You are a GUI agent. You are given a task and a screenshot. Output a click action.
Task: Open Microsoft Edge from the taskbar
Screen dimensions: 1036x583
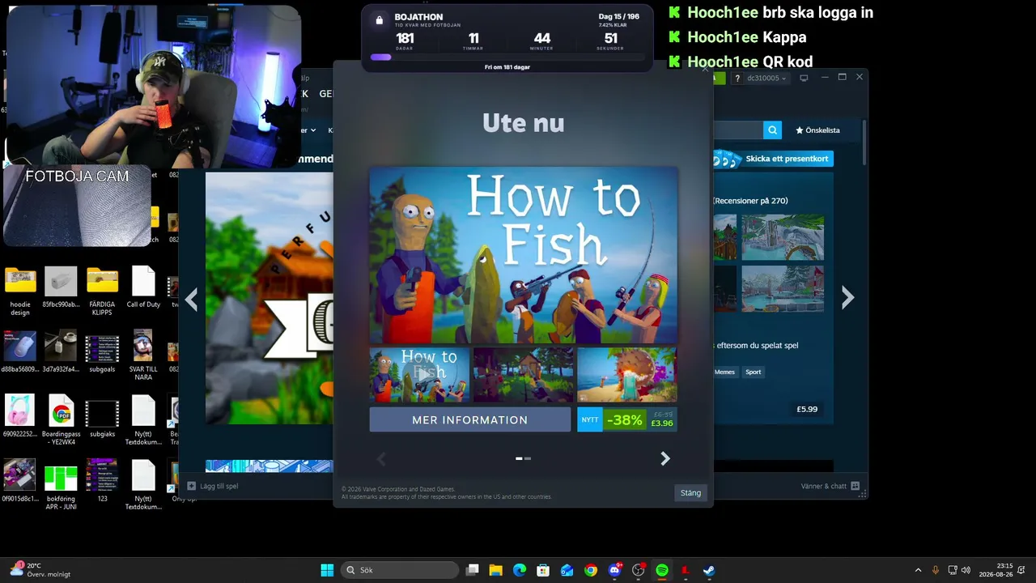[x=520, y=570]
